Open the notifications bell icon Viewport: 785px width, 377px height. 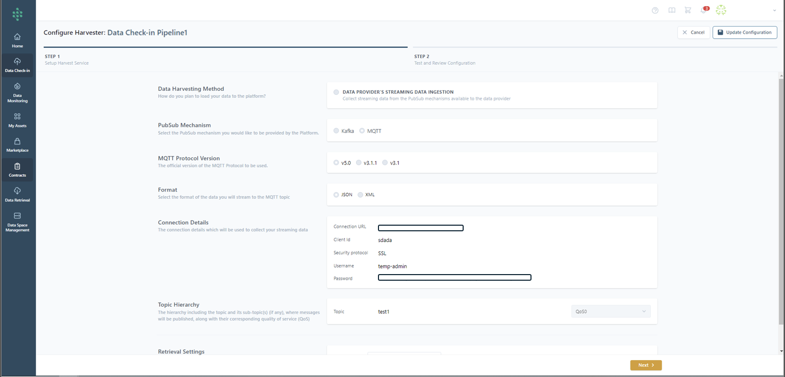[x=704, y=10]
